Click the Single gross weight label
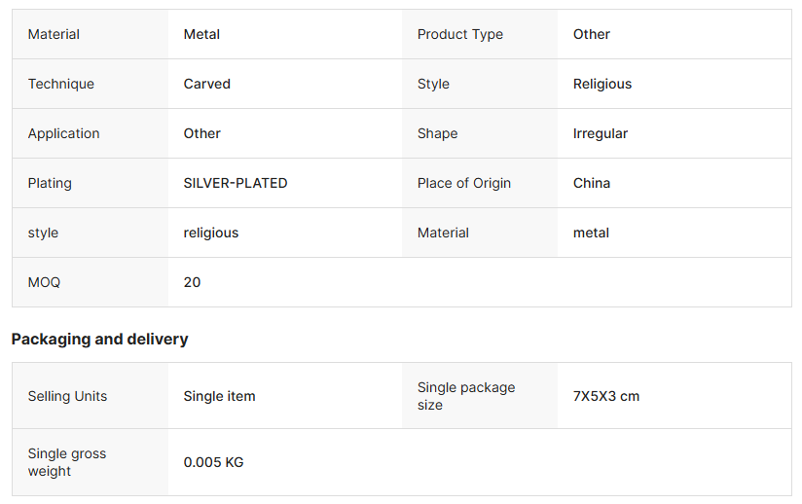This screenshot has width=802, height=504. (67, 462)
